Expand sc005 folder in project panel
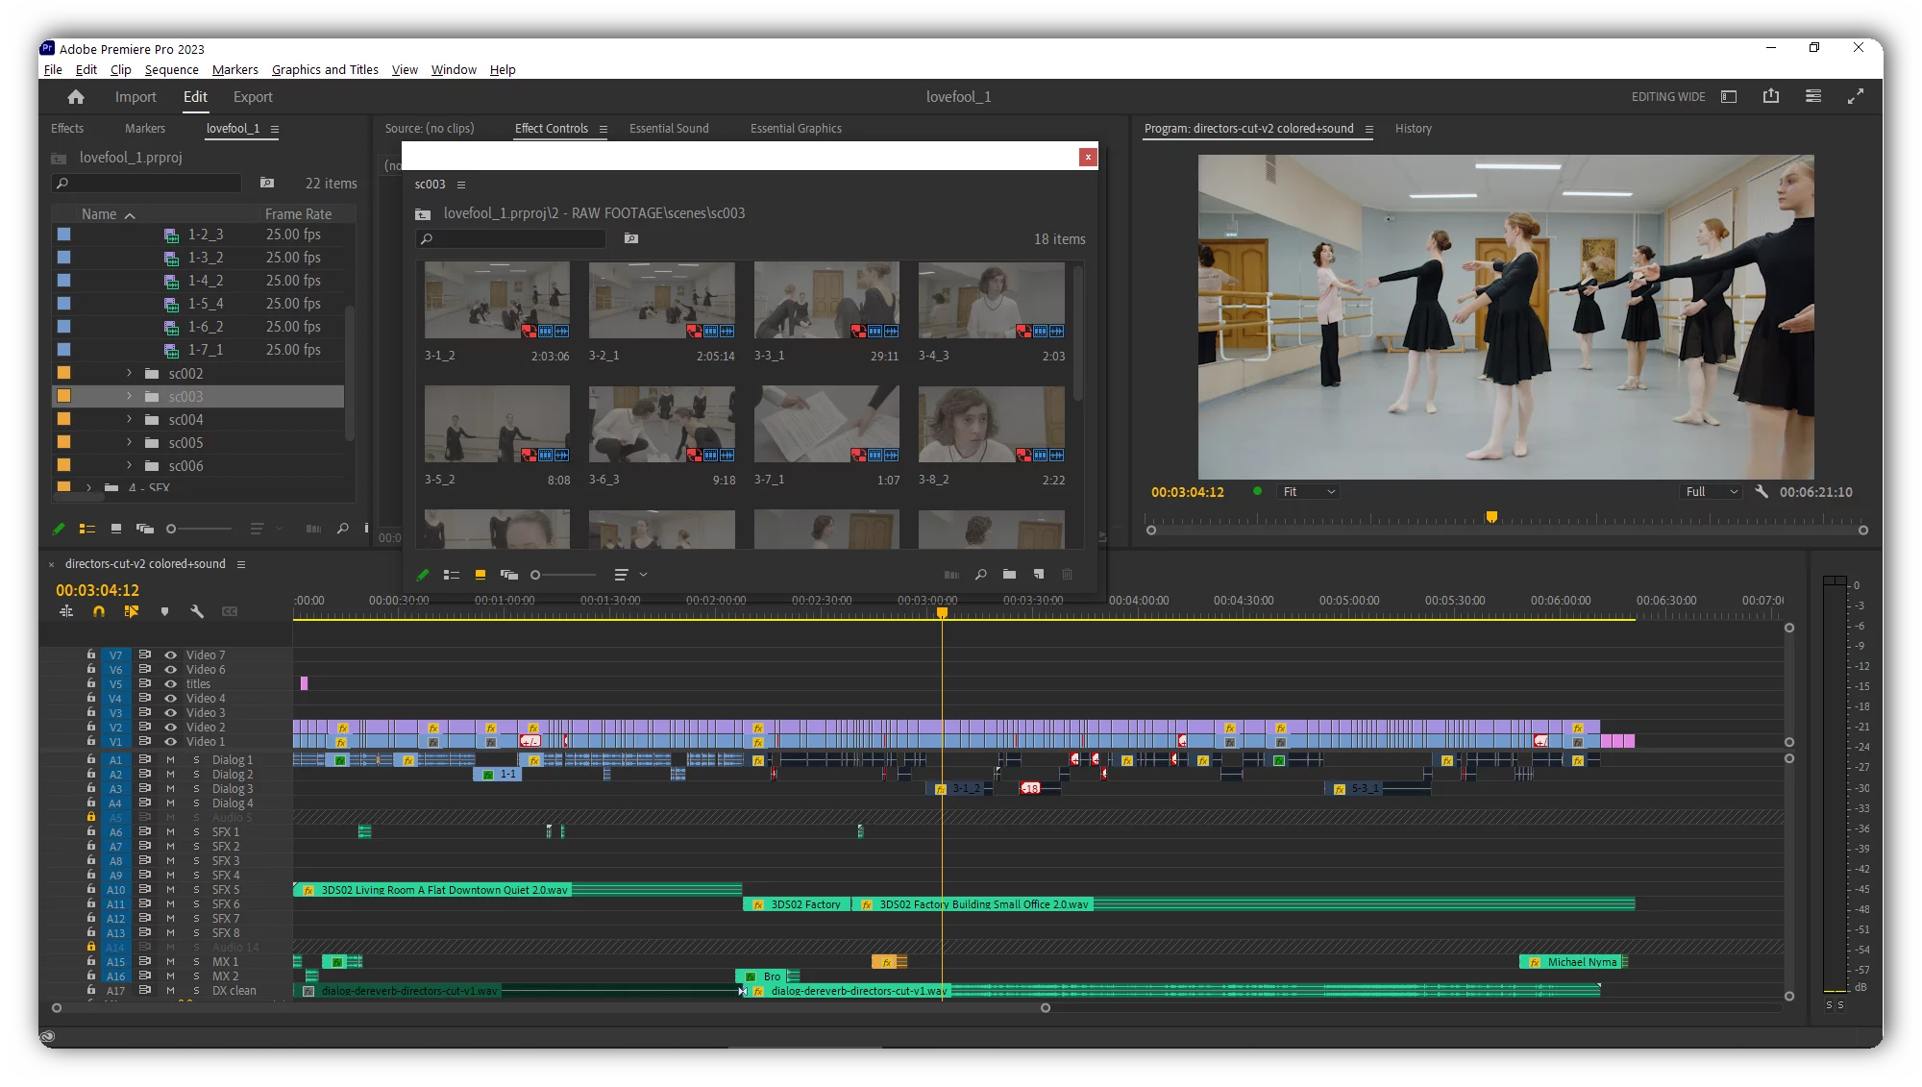 point(127,442)
